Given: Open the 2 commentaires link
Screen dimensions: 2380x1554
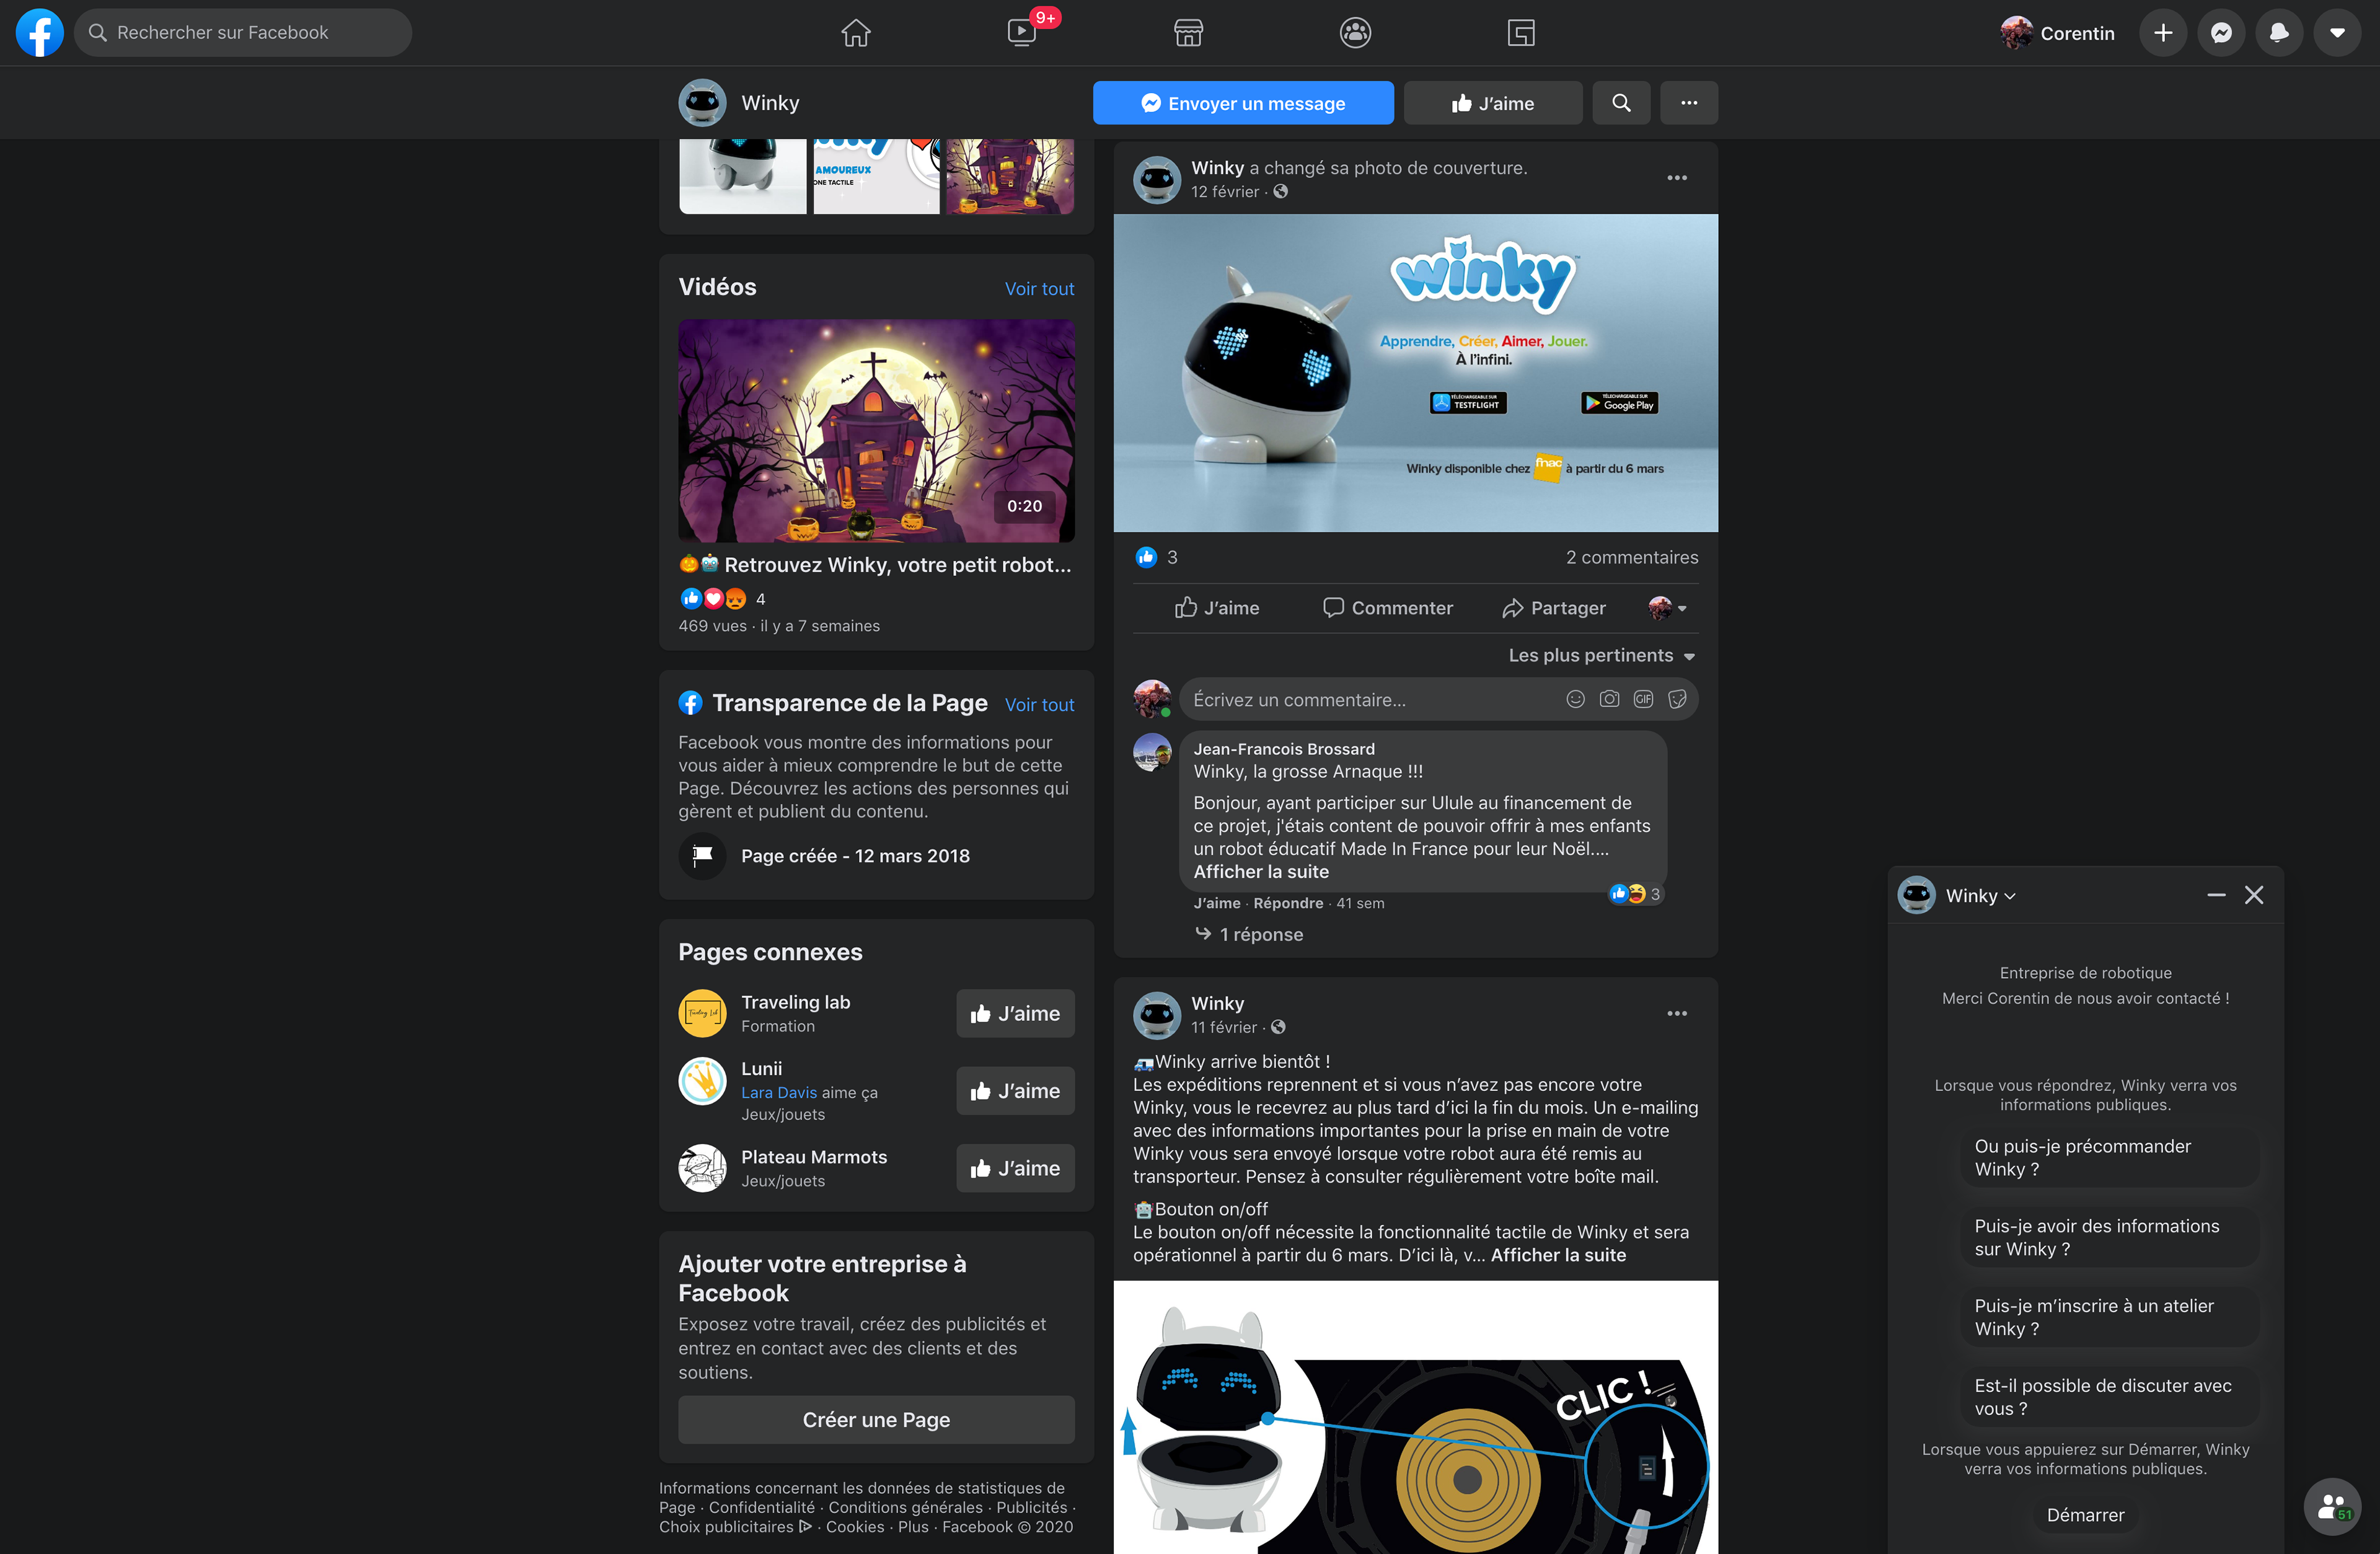Looking at the screenshot, I should pyautogui.click(x=1632, y=558).
